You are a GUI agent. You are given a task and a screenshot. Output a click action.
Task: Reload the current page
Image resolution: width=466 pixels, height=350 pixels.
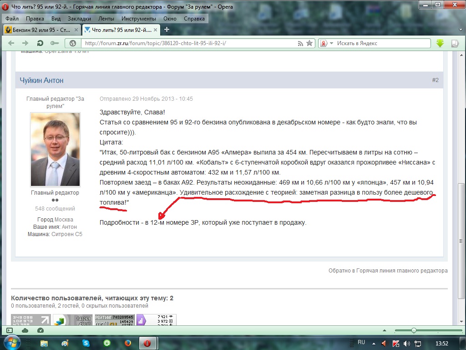click(x=40, y=43)
